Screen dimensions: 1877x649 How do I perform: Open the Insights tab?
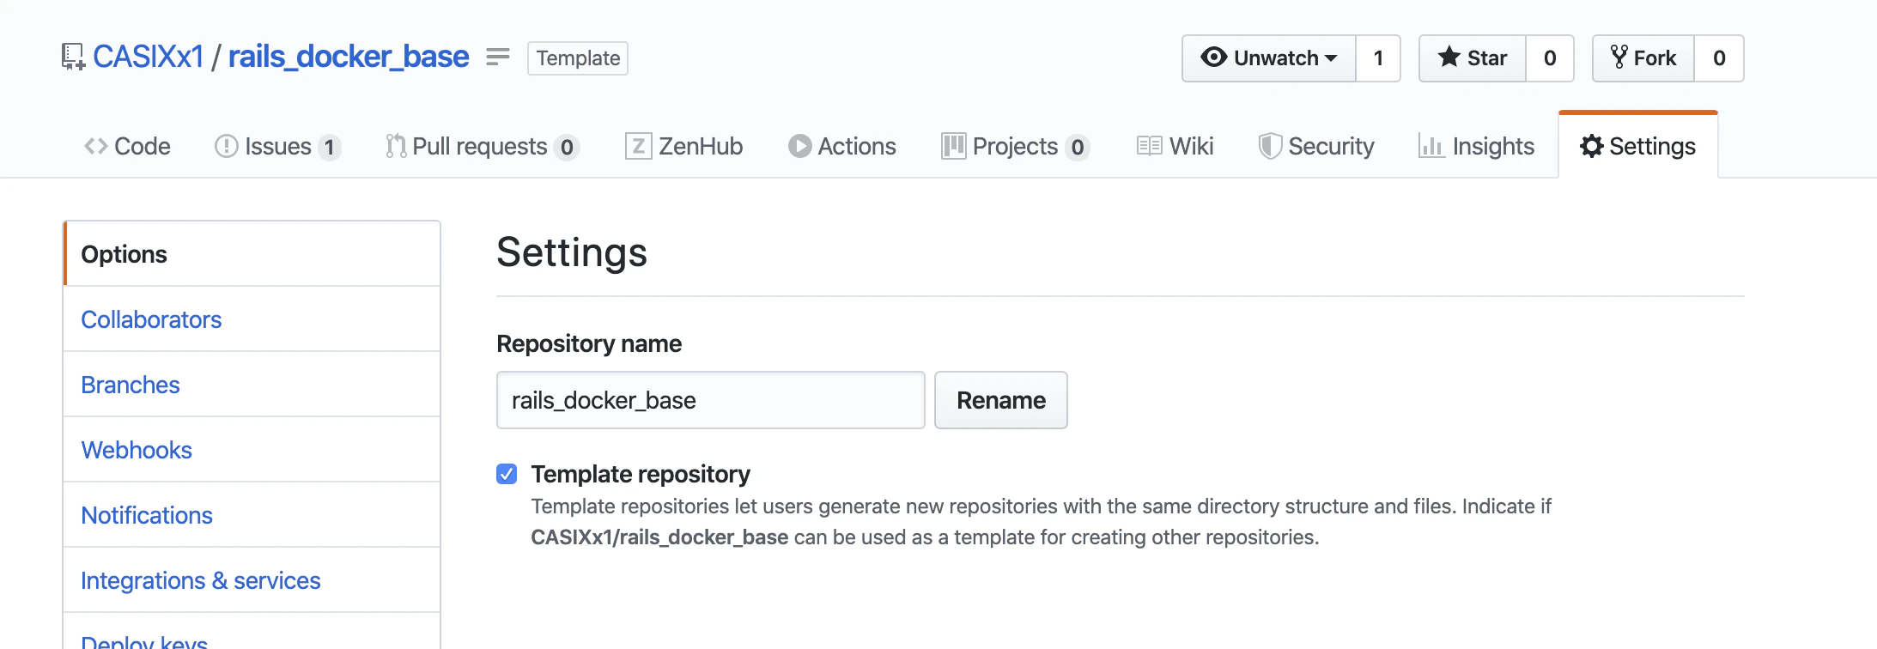(x=1476, y=146)
